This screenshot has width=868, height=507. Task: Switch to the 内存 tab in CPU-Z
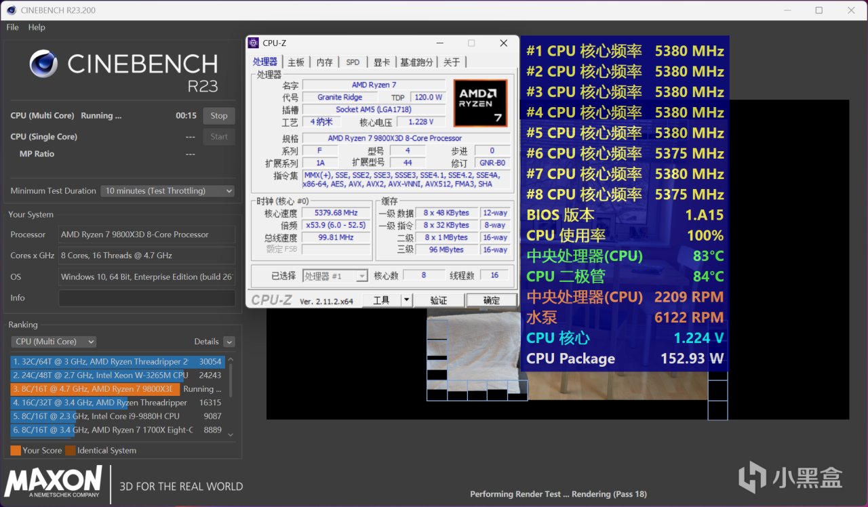(325, 62)
